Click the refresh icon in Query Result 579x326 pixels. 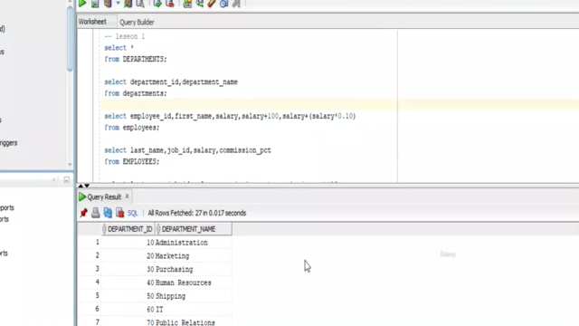tap(108, 213)
